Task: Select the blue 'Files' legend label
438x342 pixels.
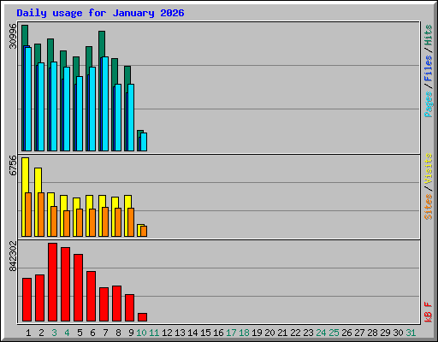Action: pyautogui.click(x=429, y=68)
